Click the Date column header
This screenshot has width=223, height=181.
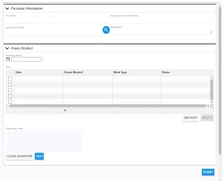[x=39, y=73]
